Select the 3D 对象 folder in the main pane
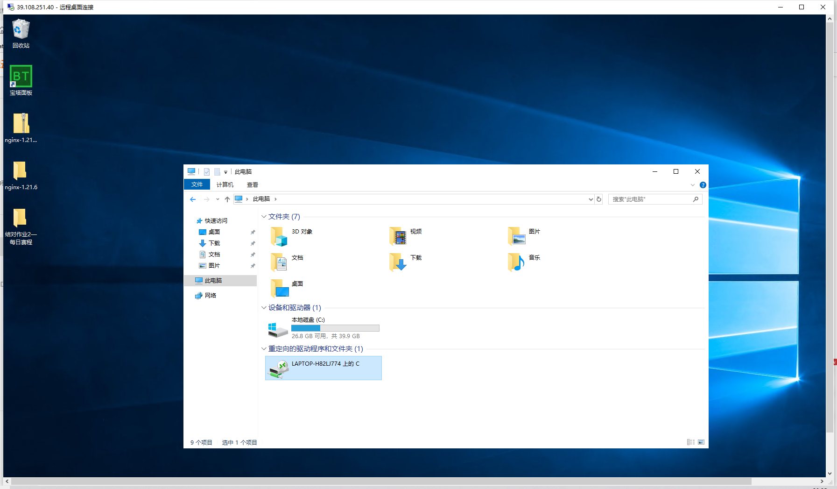837x489 pixels. (292, 236)
